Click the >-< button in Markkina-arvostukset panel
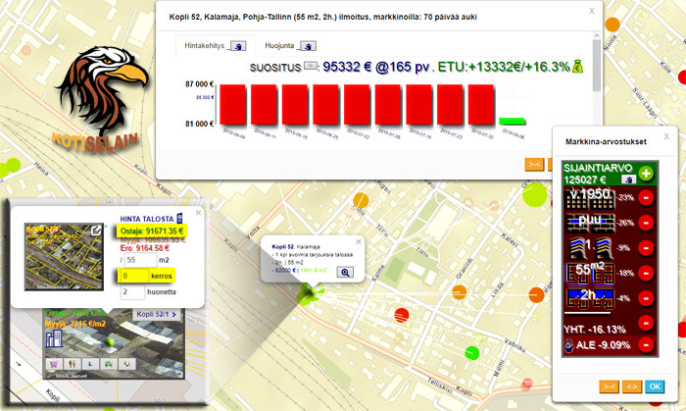This screenshot has height=411, width=686. [x=609, y=386]
